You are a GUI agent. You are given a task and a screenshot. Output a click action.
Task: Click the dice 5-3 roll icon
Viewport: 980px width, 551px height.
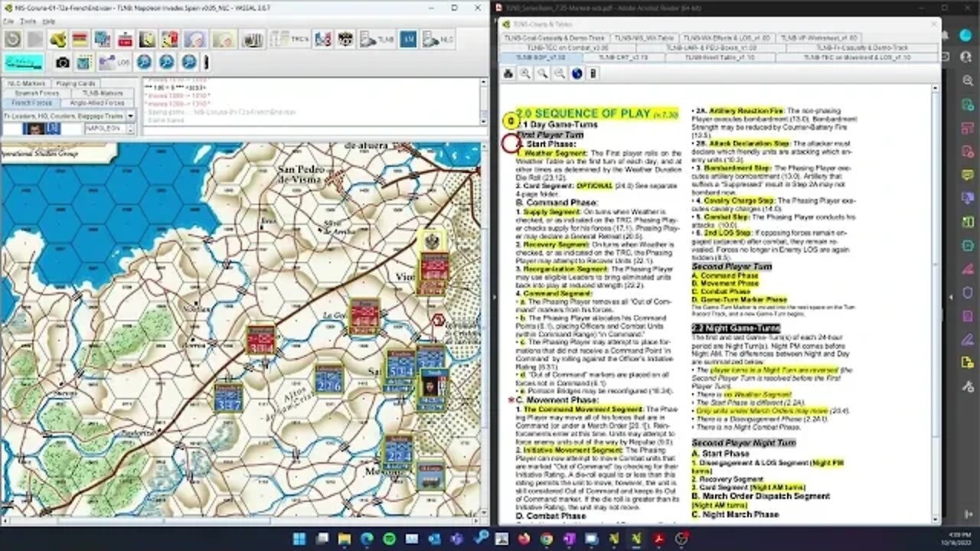point(323,39)
